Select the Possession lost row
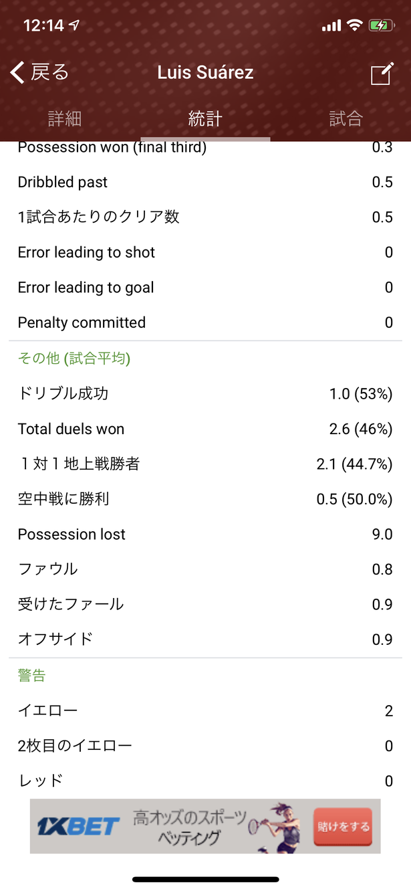The image size is (411, 891). click(205, 534)
